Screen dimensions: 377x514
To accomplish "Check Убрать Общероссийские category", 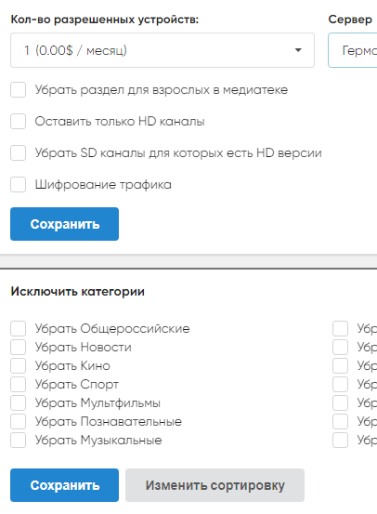I will [x=18, y=328].
